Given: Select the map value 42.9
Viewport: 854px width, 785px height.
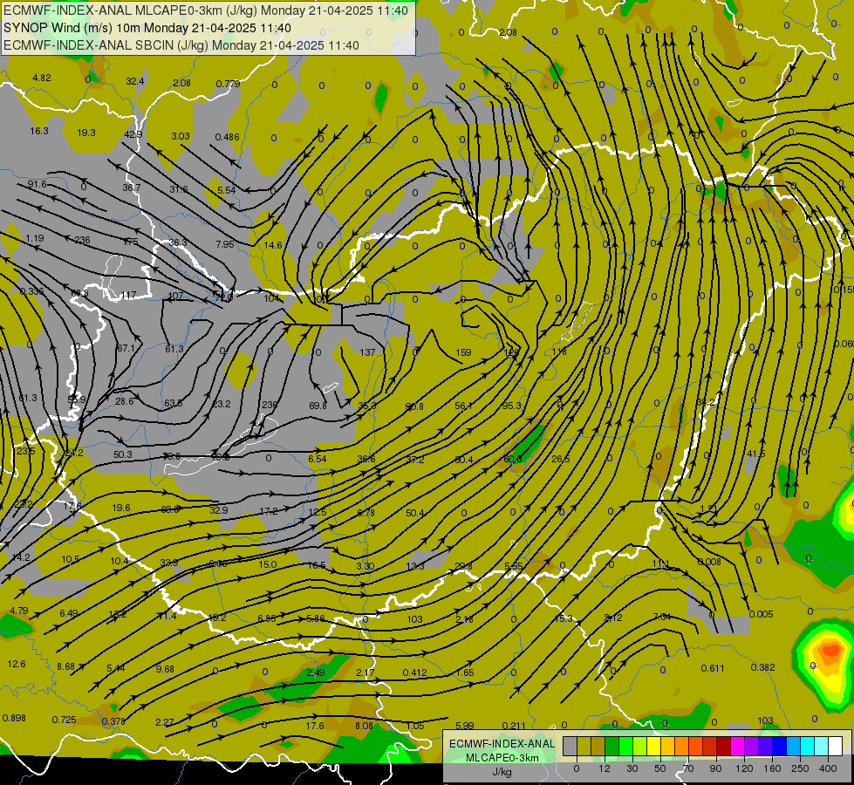Looking at the screenshot, I should 133,134.
